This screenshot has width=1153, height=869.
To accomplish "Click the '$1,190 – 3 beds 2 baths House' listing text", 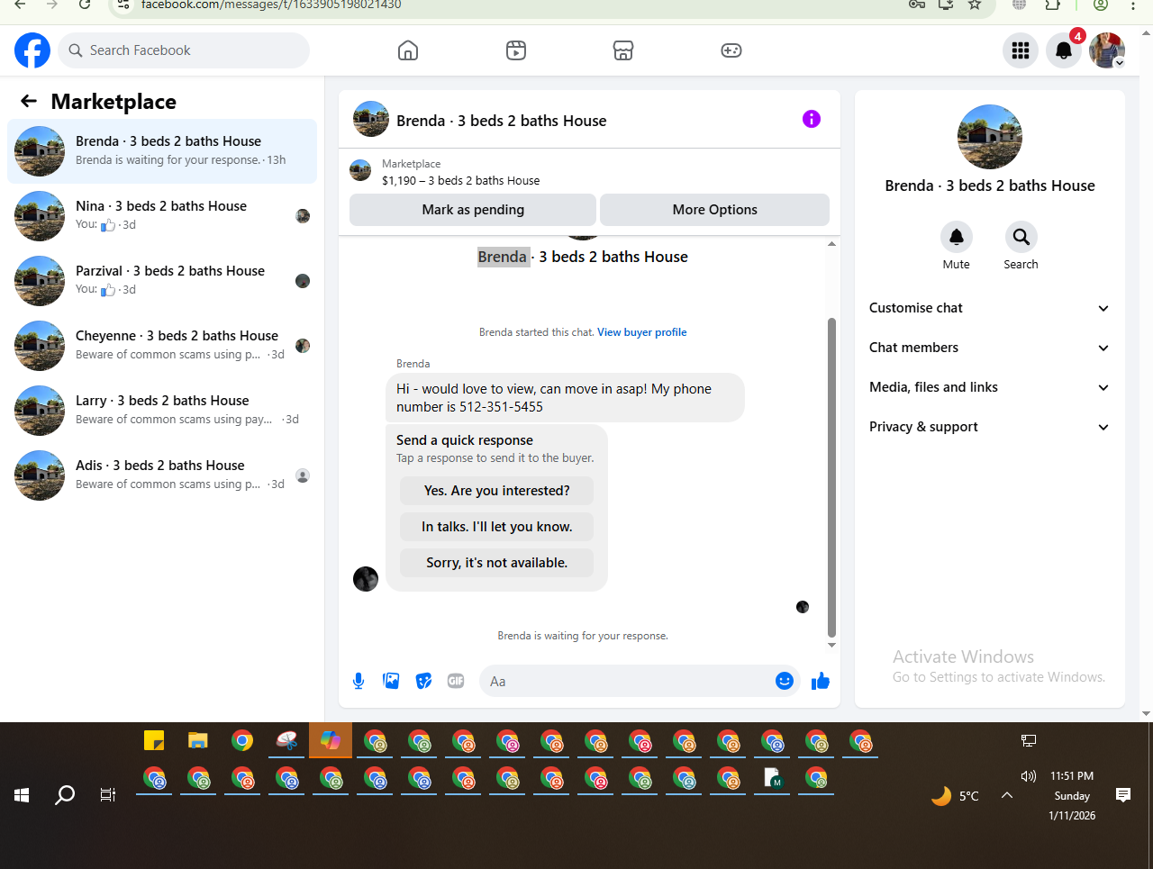I will (461, 181).
